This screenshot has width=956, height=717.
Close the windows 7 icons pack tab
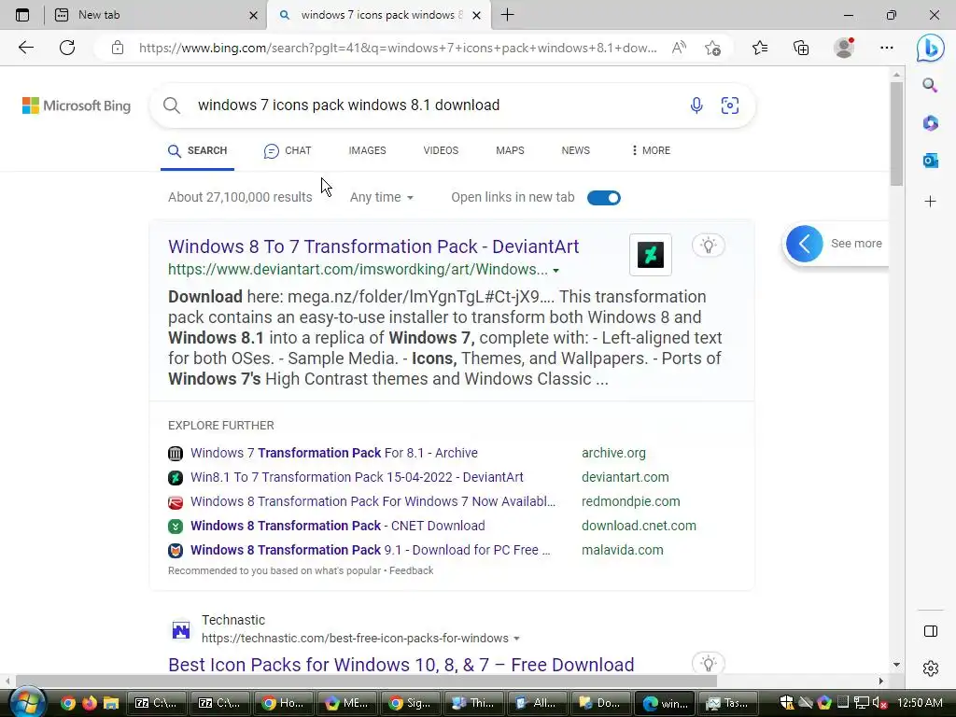point(477,15)
